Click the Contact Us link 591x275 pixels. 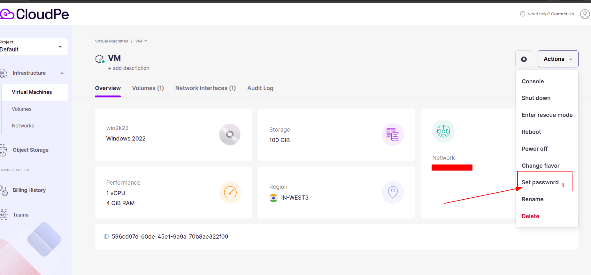562,14
